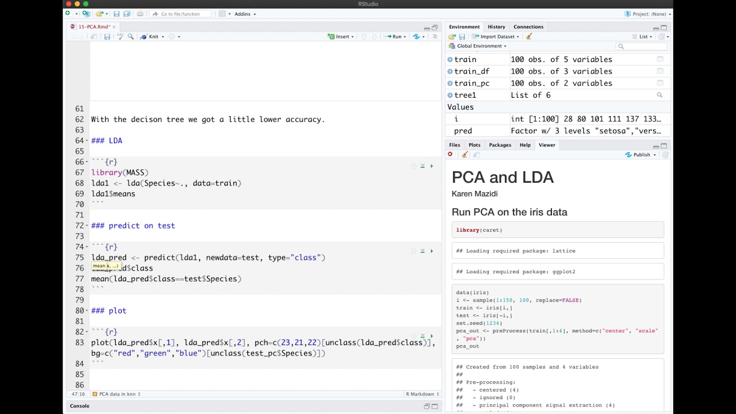Open Project: (None) menu
The image size is (736, 414).
(x=647, y=14)
